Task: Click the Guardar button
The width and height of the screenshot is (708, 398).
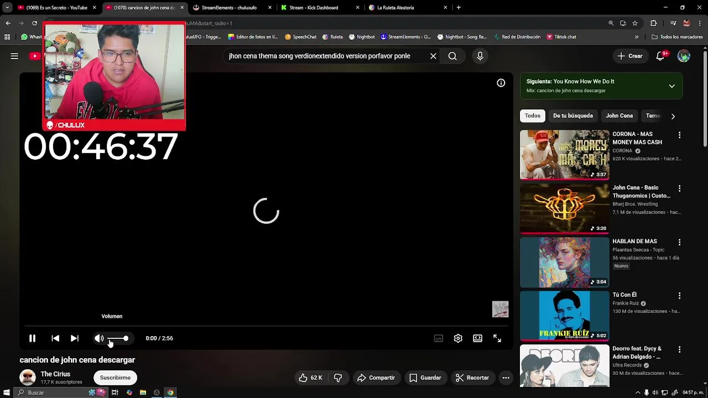Action: [x=425, y=378]
